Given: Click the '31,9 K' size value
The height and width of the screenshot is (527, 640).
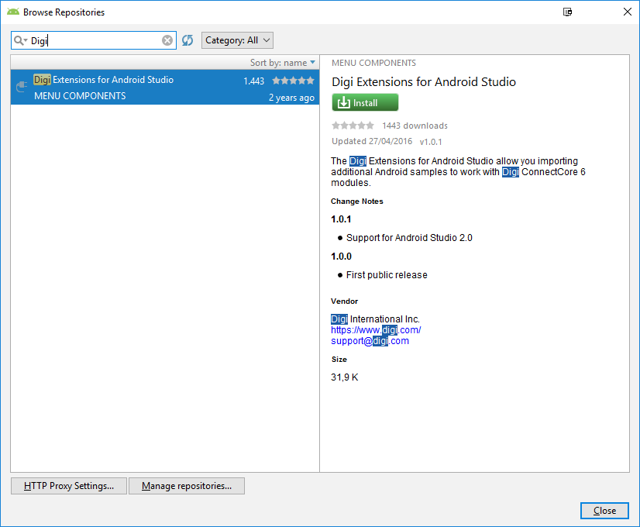Looking at the screenshot, I should click(345, 377).
